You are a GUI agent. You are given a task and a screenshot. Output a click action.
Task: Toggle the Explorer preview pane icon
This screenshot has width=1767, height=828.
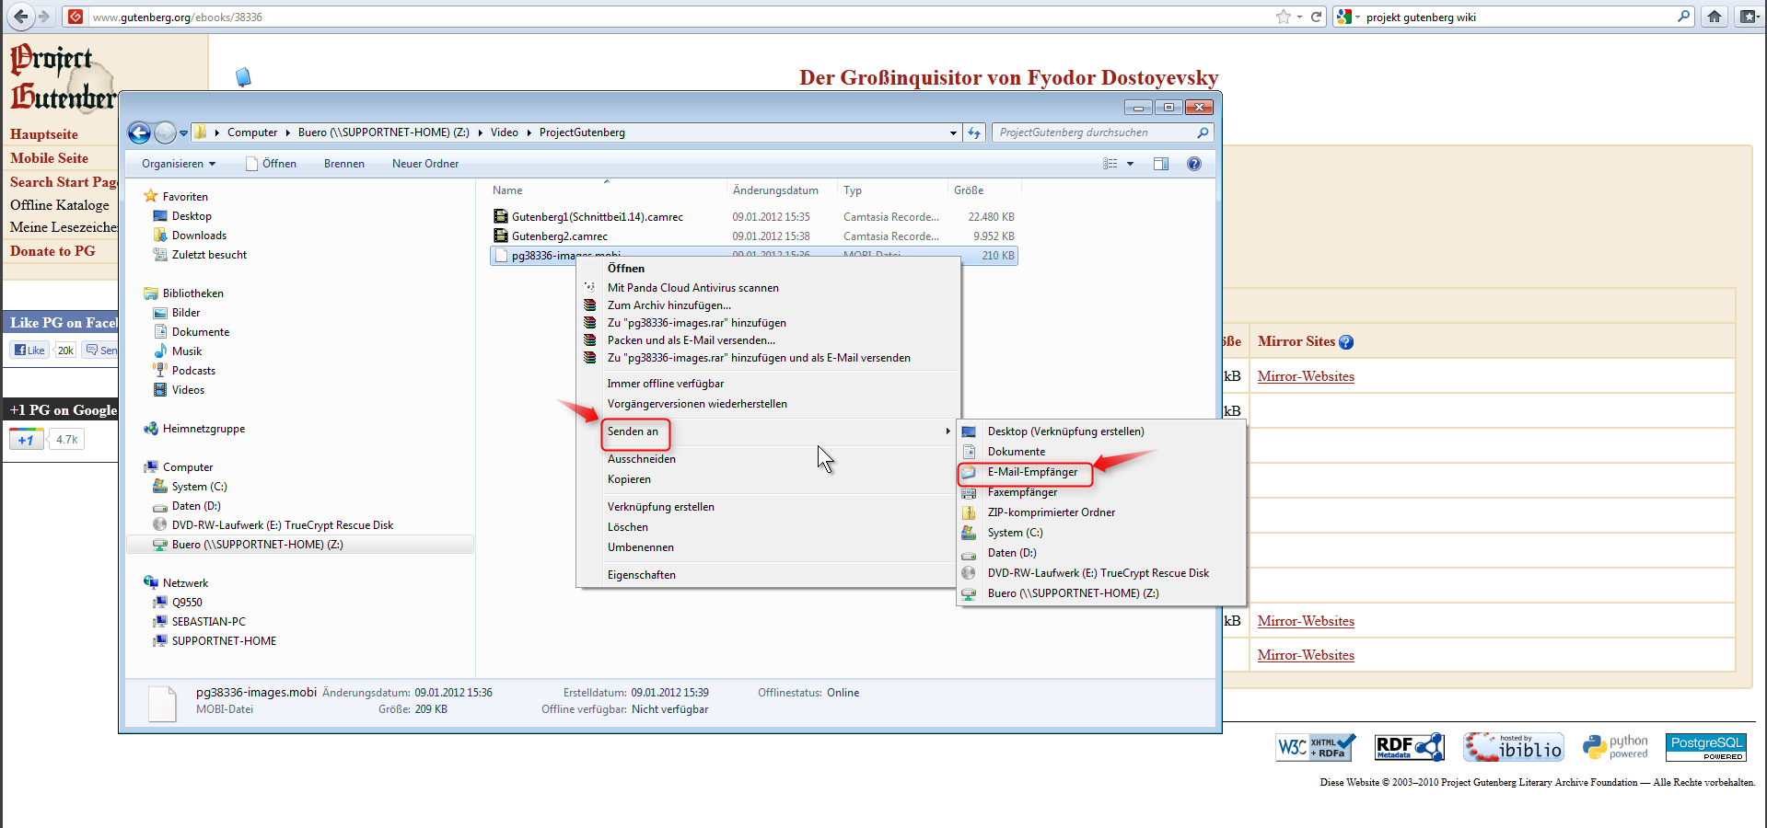[1161, 164]
